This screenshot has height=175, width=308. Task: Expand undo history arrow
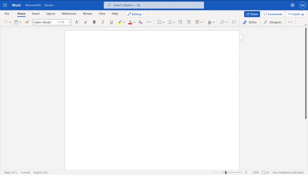tap(10, 22)
